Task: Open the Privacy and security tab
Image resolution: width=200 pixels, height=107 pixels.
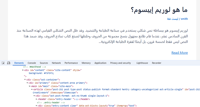Action: point(121,63)
